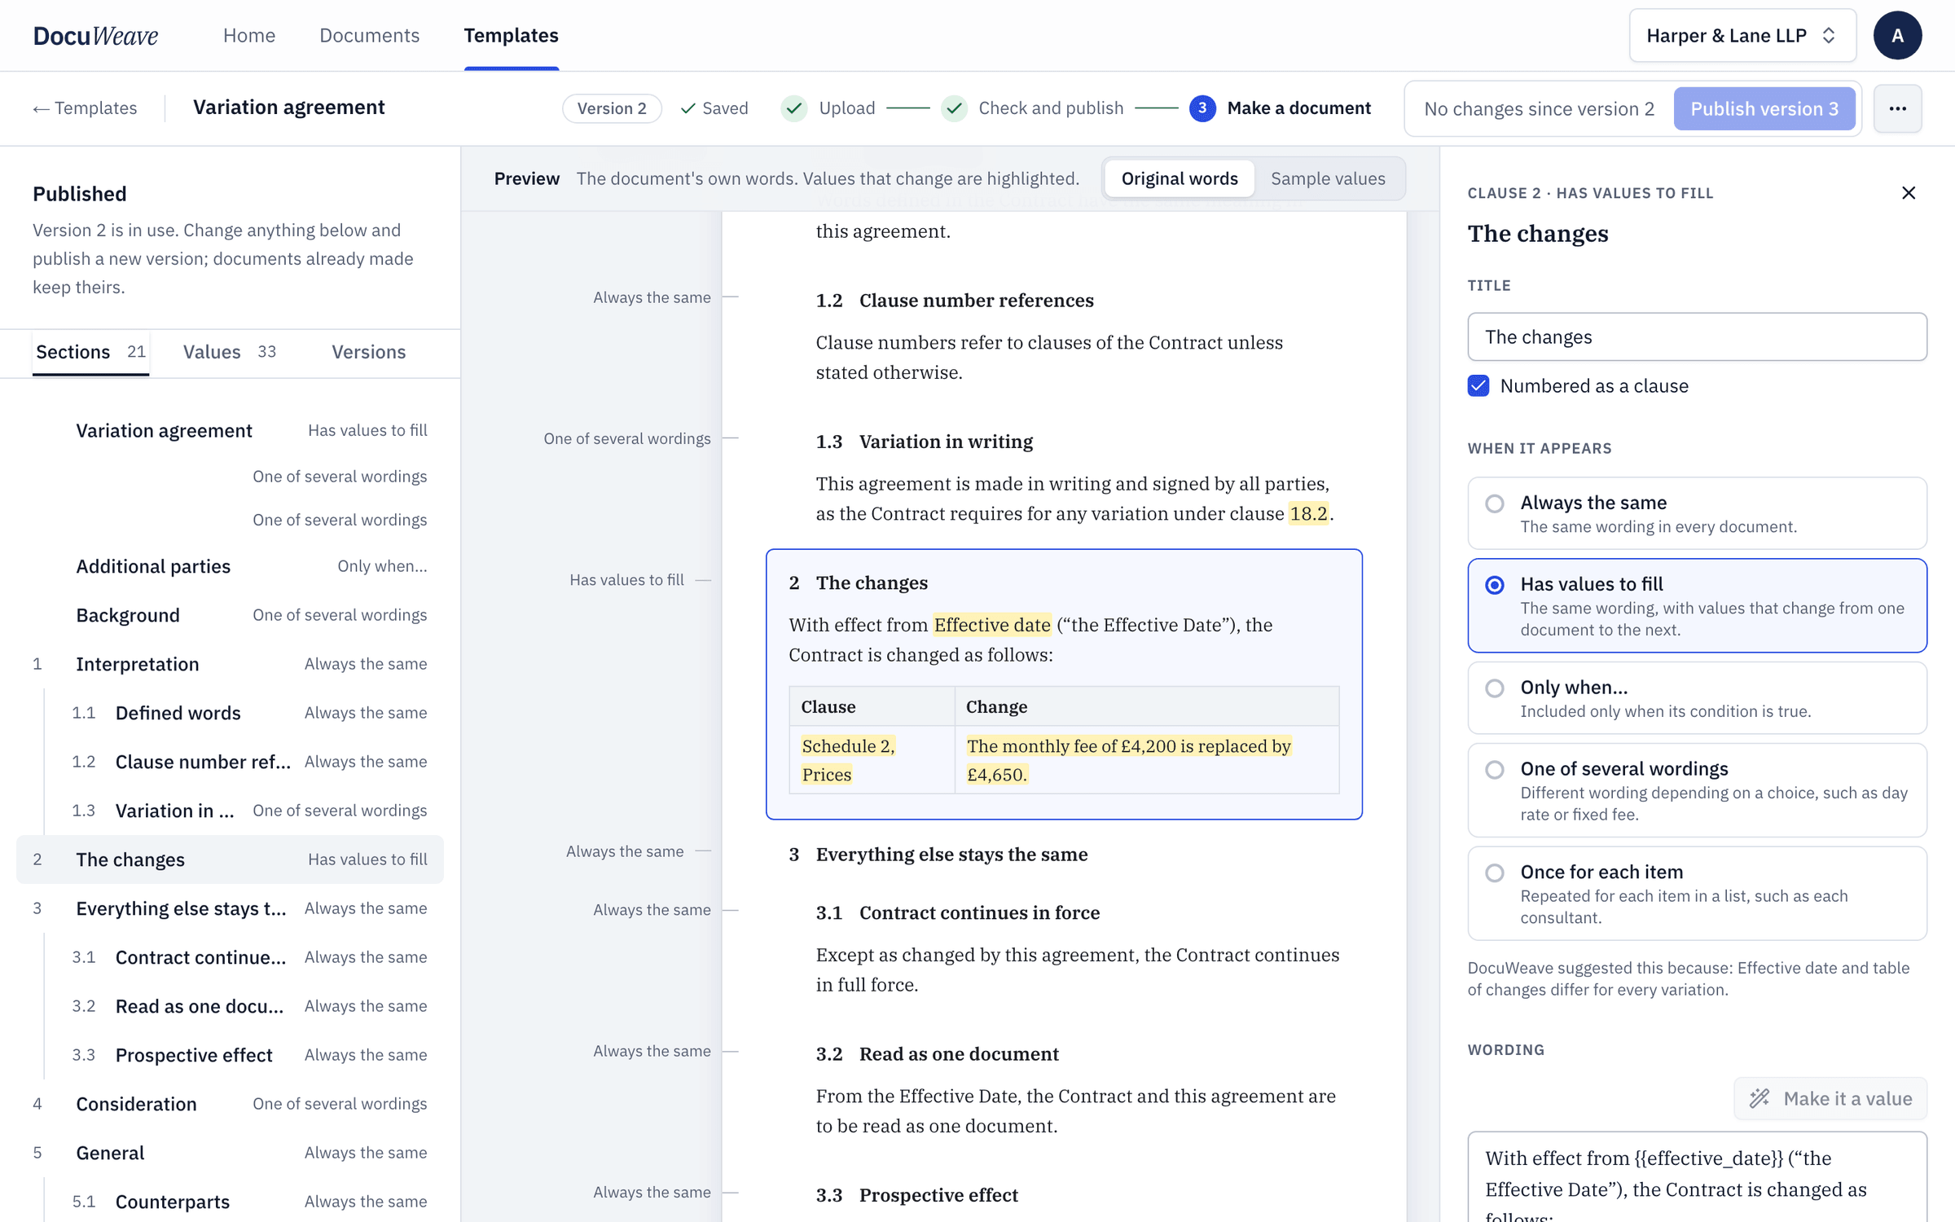Select Consideration section row

tap(230, 1104)
